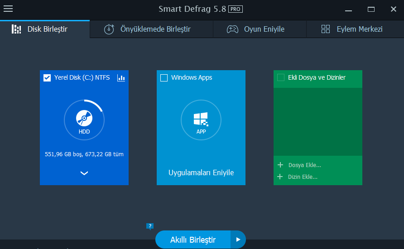The height and width of the screenshot is (249, 404).
Task: Enable Ekli Dosya ve Dizinler checkbox
Action: click(281, 77)
